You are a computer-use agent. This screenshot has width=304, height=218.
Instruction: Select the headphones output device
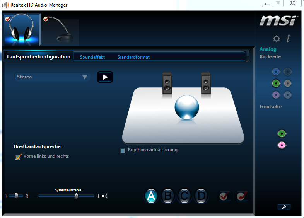22,30
